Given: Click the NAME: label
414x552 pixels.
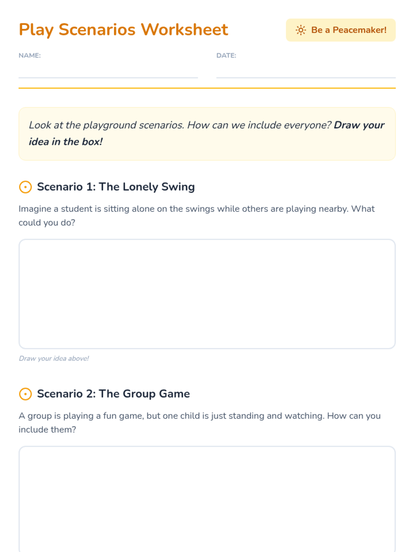Looking at the screenshot, I should click(30, 56).
